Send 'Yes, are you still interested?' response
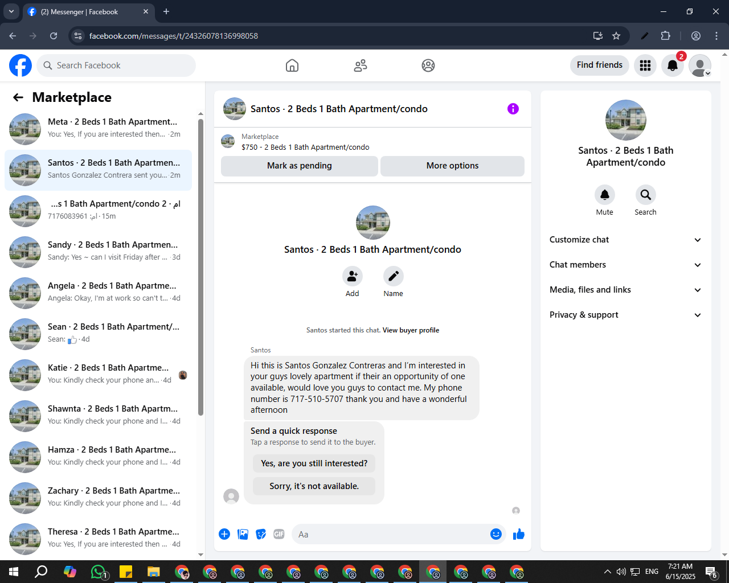Screen dimensions: 729x583 (314, 463)
